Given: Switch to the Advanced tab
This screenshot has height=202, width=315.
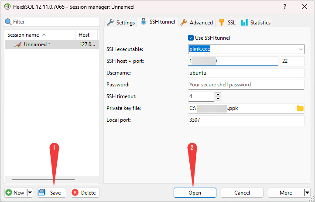Looking at the screenshot, I should (x=197, y=22).
